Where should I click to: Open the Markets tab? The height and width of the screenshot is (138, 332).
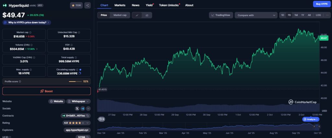[120, 5]
